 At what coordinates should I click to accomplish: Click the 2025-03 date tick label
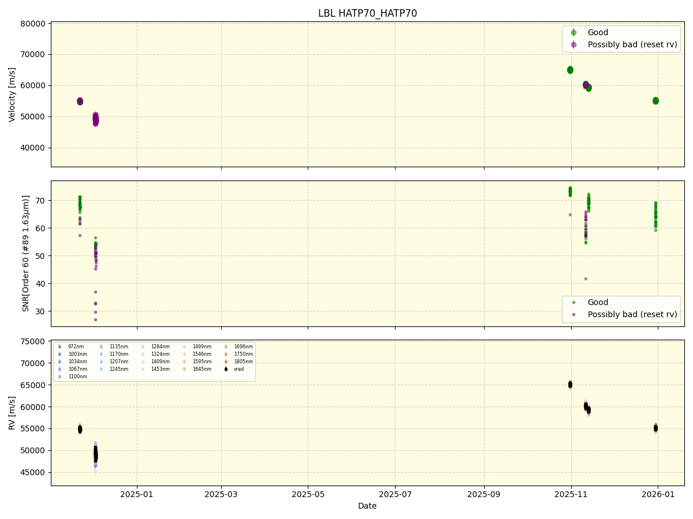221,494
